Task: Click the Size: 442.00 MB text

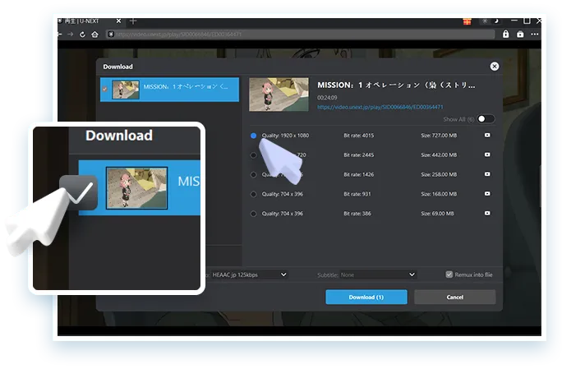Action: (x=439, y=155)
